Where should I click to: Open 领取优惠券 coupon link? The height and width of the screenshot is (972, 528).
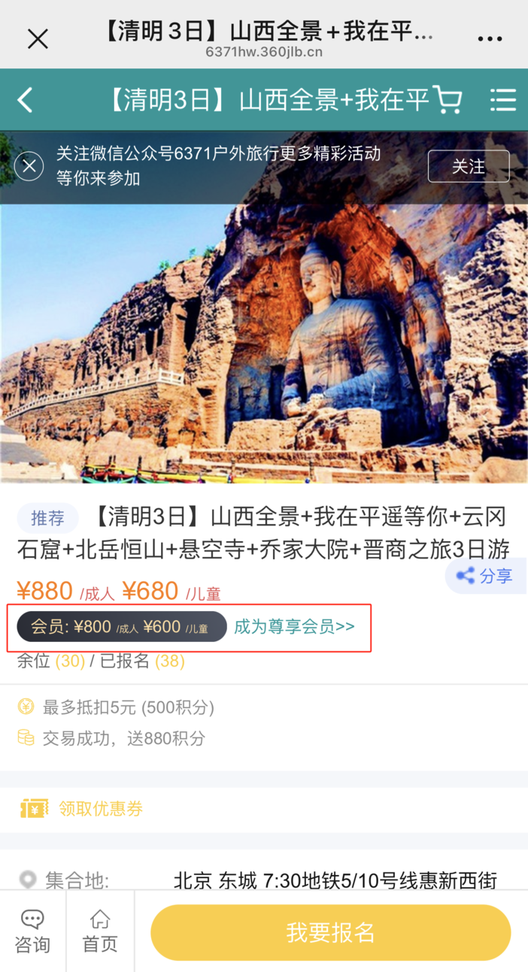[x=101, y=808]
